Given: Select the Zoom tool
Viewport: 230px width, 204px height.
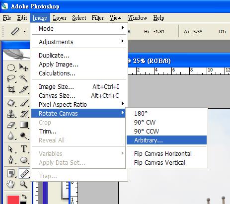Looking at the screenshot, I should click(23, 184).
